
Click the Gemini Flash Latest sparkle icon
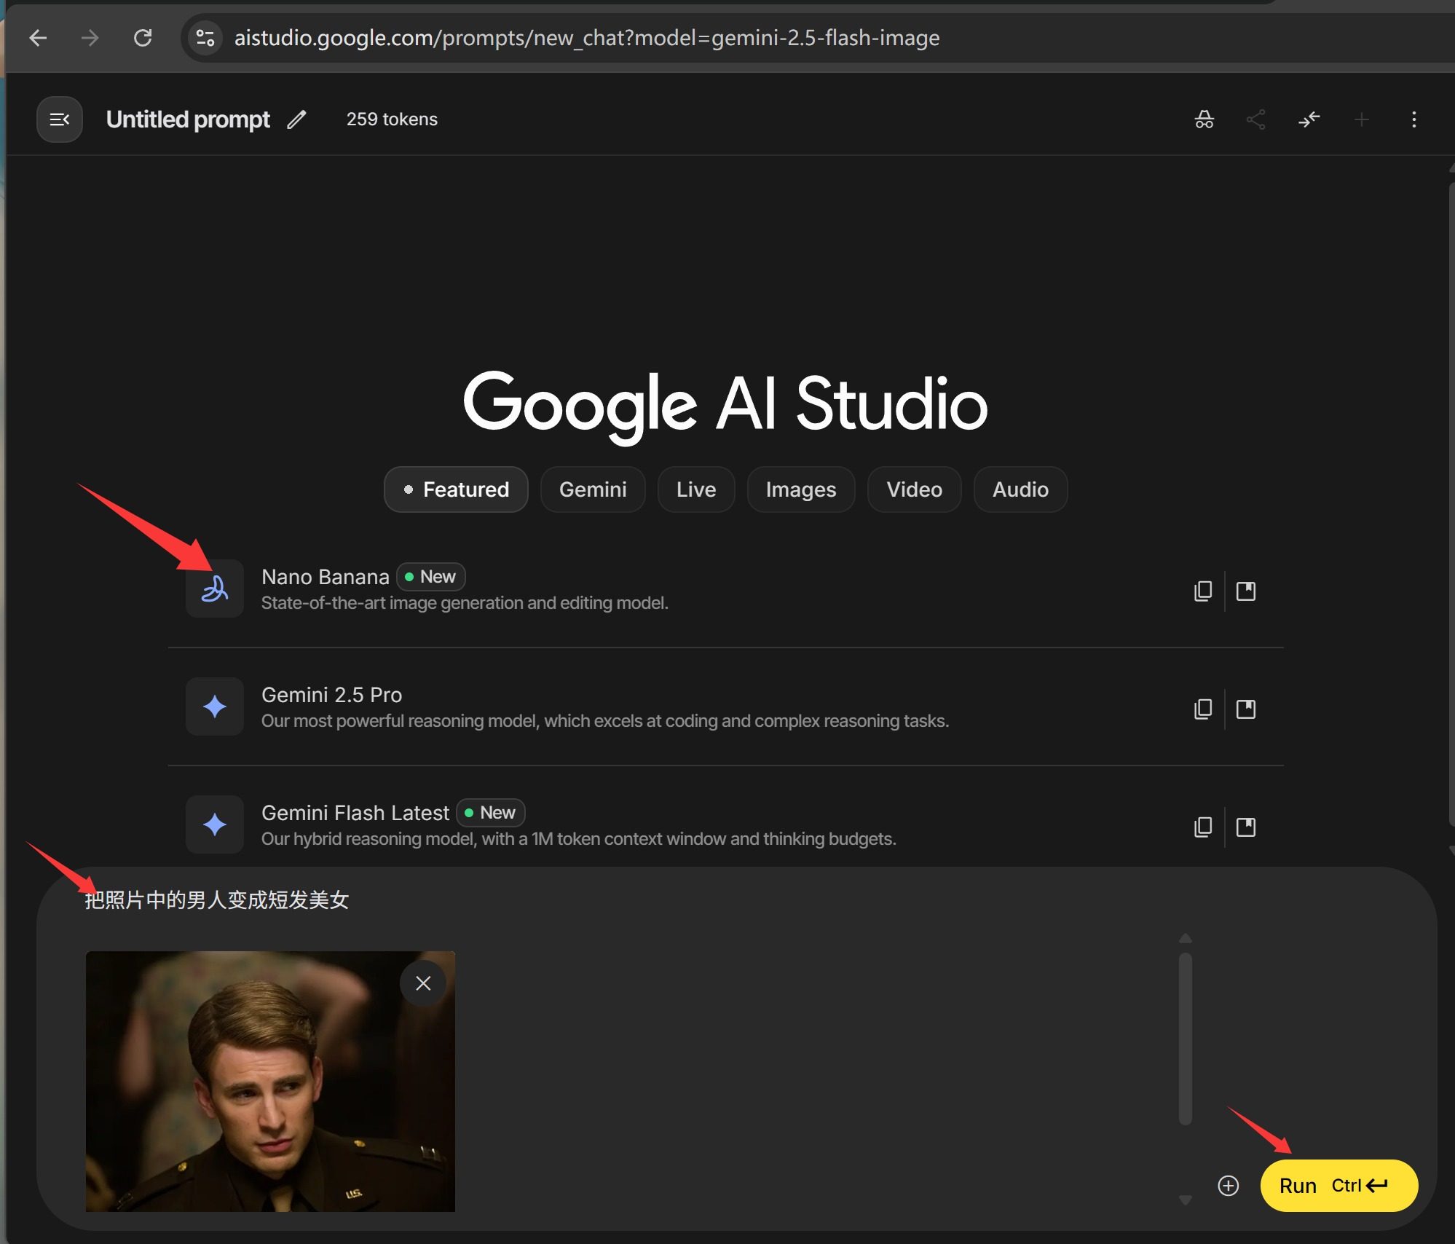[214, 824]
